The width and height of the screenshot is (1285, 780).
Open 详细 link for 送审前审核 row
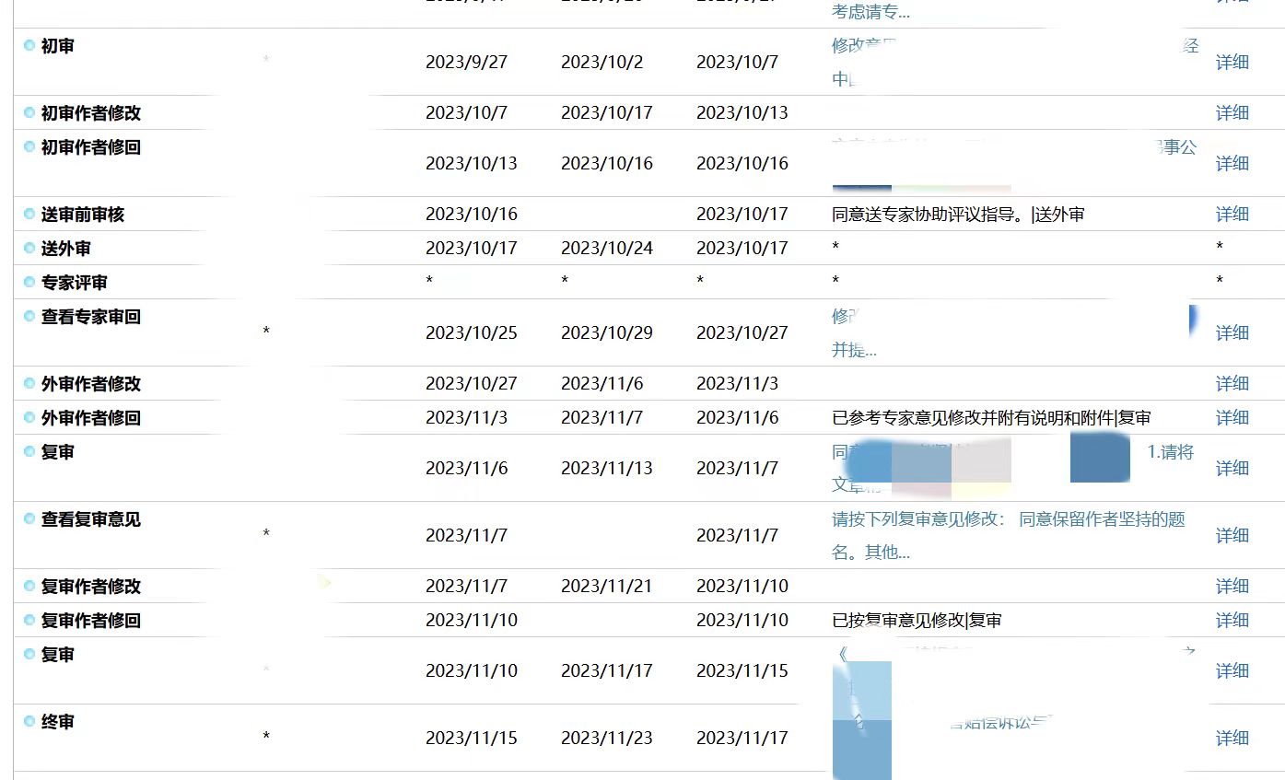click(1232, 214)
